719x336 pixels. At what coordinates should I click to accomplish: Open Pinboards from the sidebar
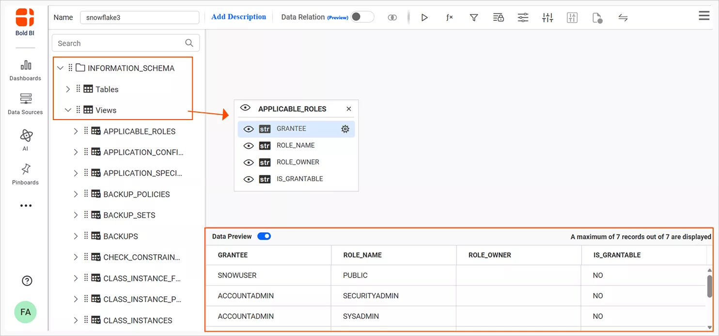pos(25,174)
